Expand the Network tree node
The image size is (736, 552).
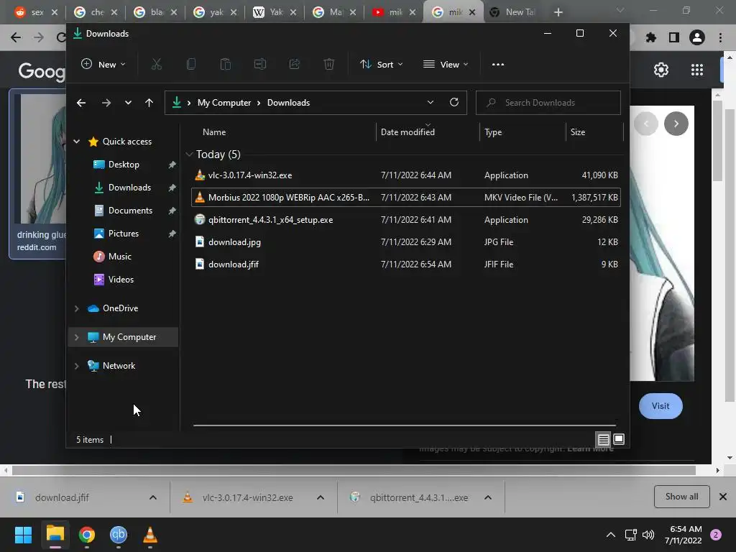coord(76,366)
